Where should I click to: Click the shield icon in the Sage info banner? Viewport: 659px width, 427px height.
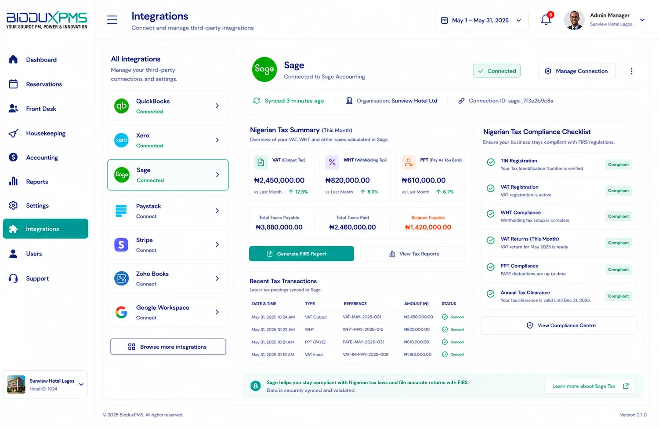pyautogui.click(x=256, y=386)
